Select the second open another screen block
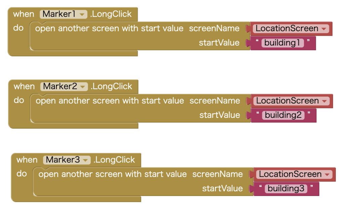The height and width of the screenshot is (212, 344). (110, 101)
